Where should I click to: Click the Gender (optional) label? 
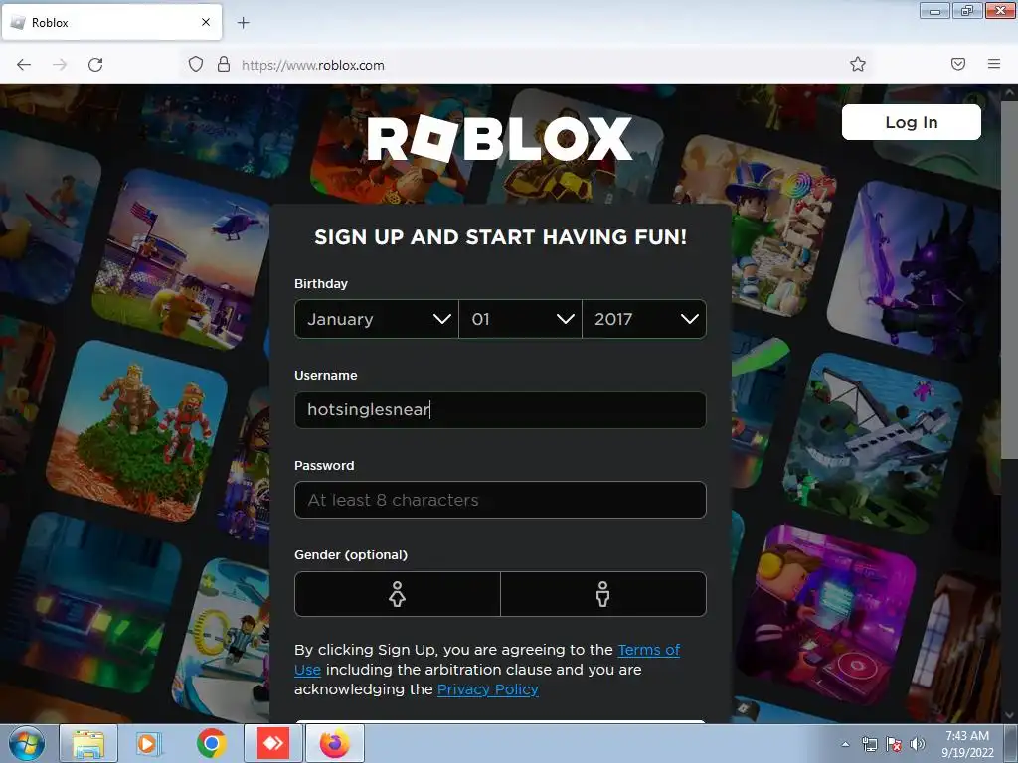351,554
